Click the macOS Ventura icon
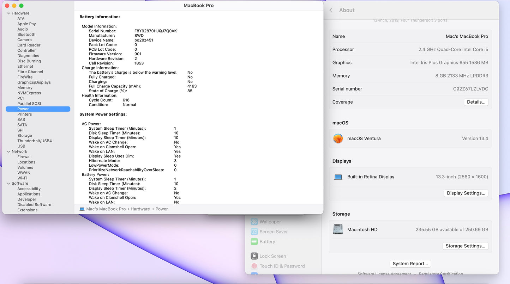 coord(338,138)
